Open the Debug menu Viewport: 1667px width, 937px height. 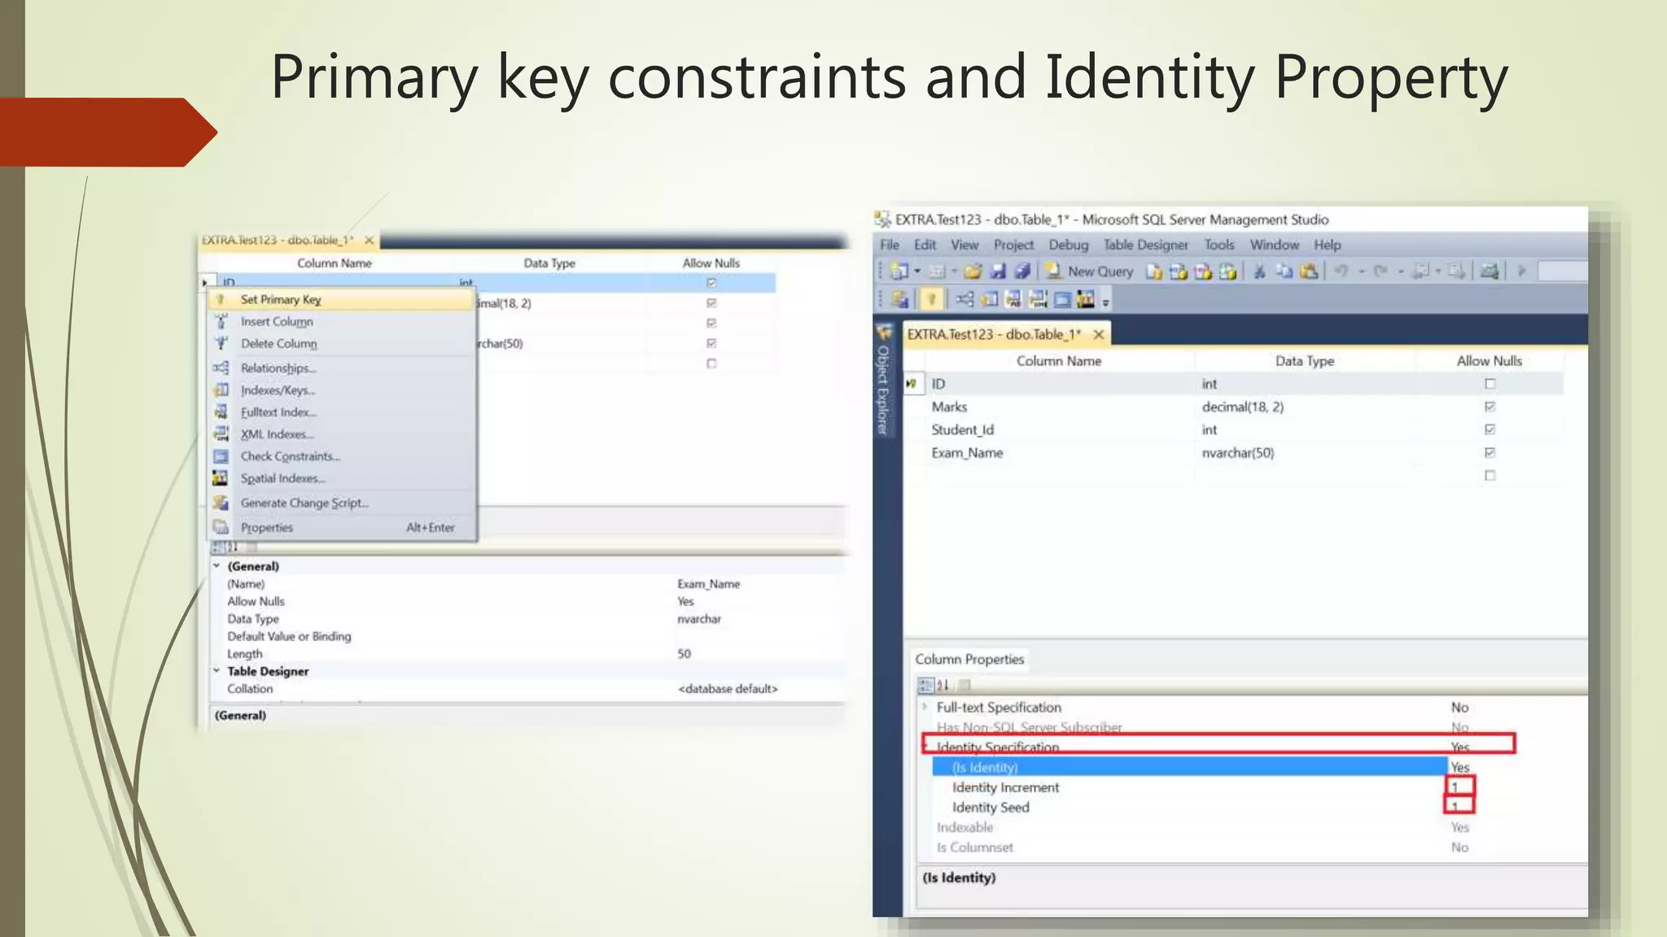coord(1068,245)
